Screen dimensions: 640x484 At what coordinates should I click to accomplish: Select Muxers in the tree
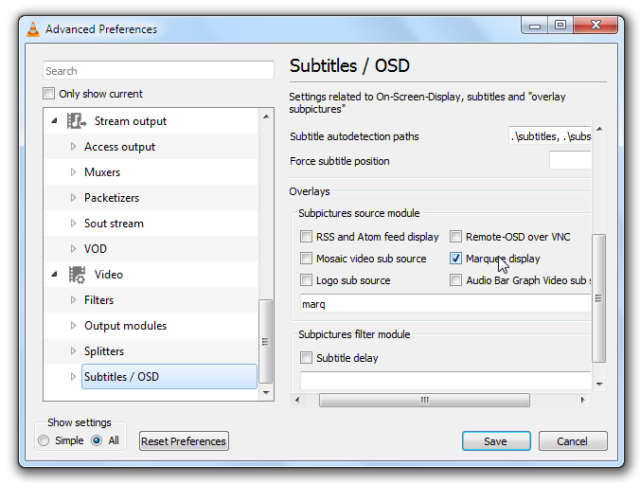[102, 172]
